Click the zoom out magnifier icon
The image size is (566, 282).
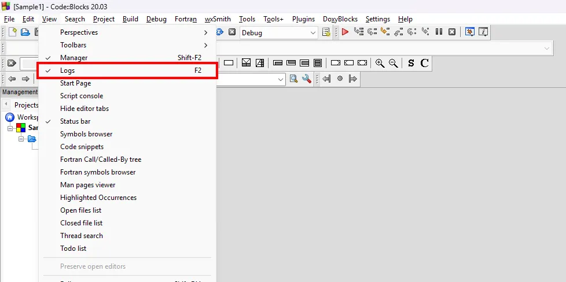tap(394, 63)
